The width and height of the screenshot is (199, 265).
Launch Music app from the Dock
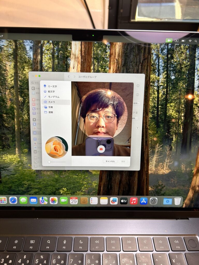(x=134, y=201)
